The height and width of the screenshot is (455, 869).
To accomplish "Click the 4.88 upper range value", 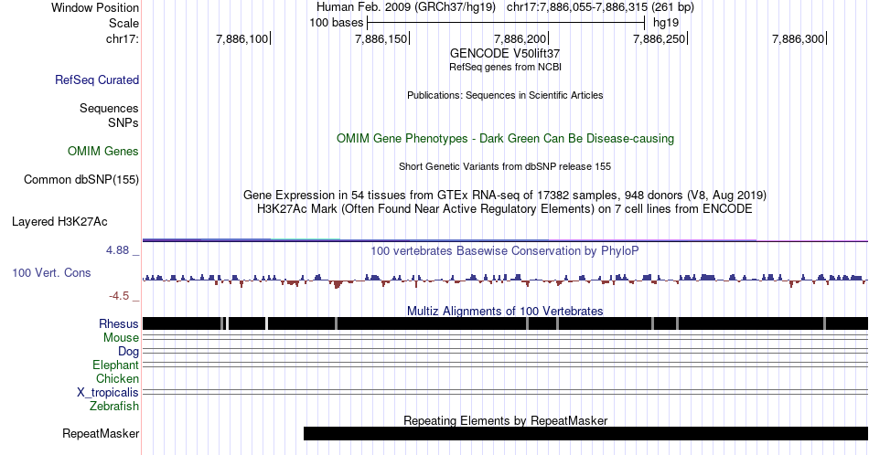I will point(117,250).
